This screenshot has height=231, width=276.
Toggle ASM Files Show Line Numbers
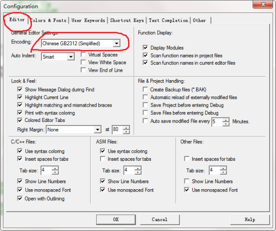tap(103, 181)
